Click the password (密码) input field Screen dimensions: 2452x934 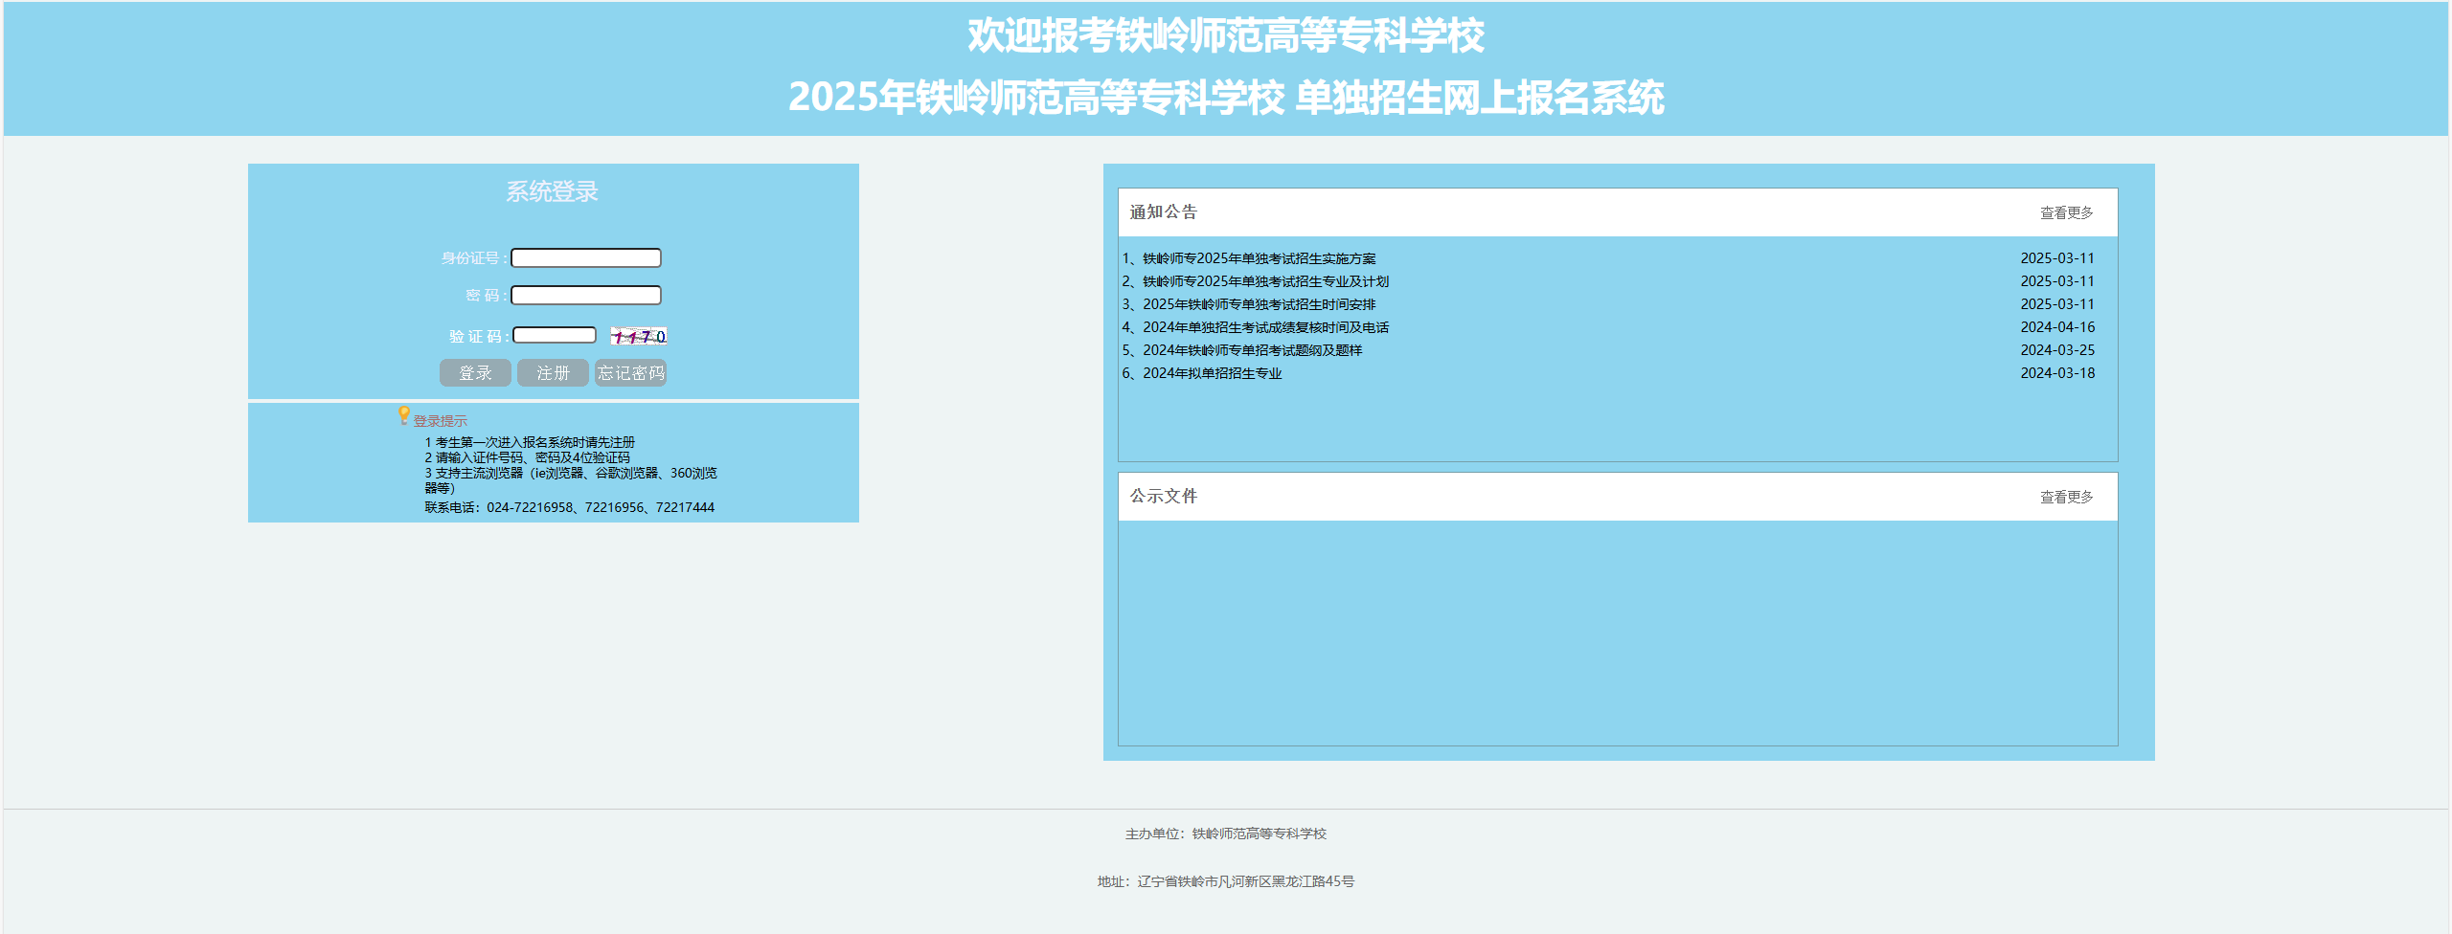pos(586,296)
